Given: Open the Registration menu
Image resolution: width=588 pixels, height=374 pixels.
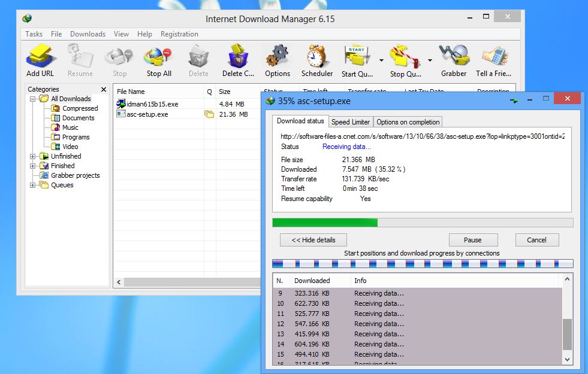Looking at the screenshot, I should click(179, 34).
